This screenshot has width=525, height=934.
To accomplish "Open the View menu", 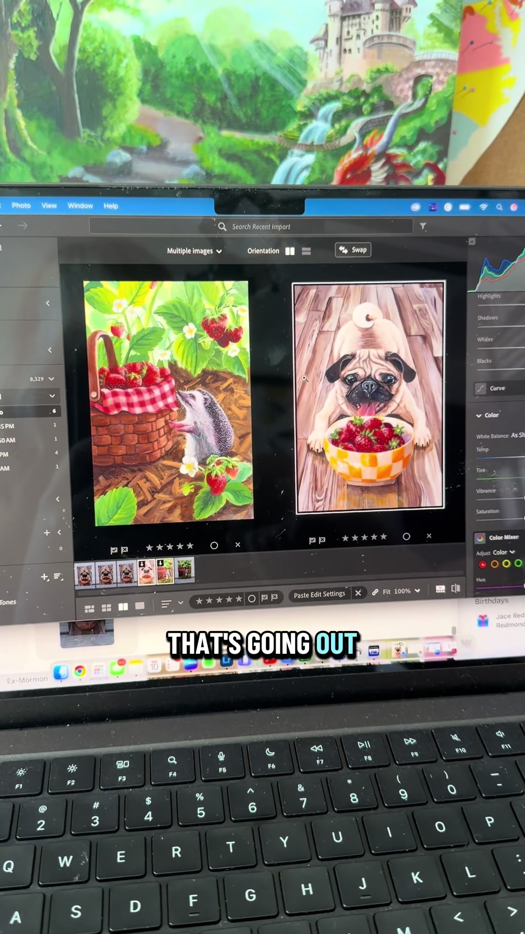I will pyautogui.click(x=49, y=206).
